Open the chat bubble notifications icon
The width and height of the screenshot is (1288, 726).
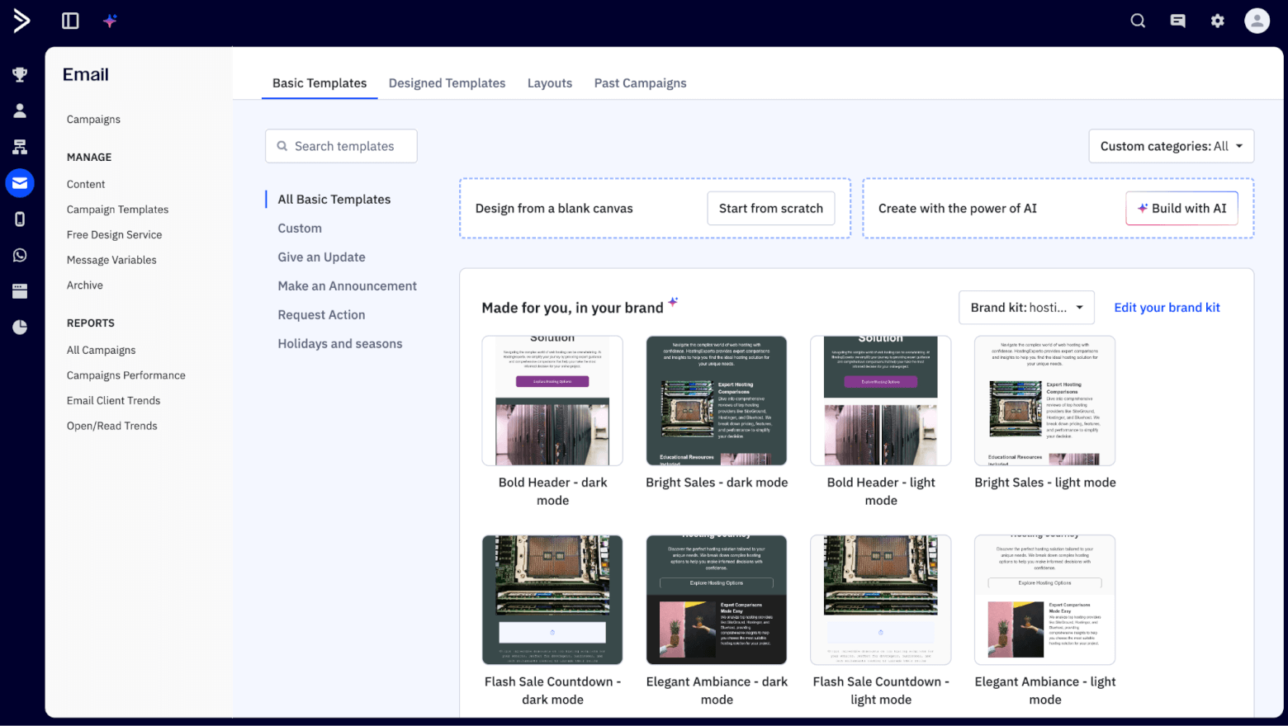click(1177, 21)
